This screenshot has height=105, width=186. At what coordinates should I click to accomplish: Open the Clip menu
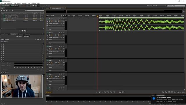tap(15, 3)
